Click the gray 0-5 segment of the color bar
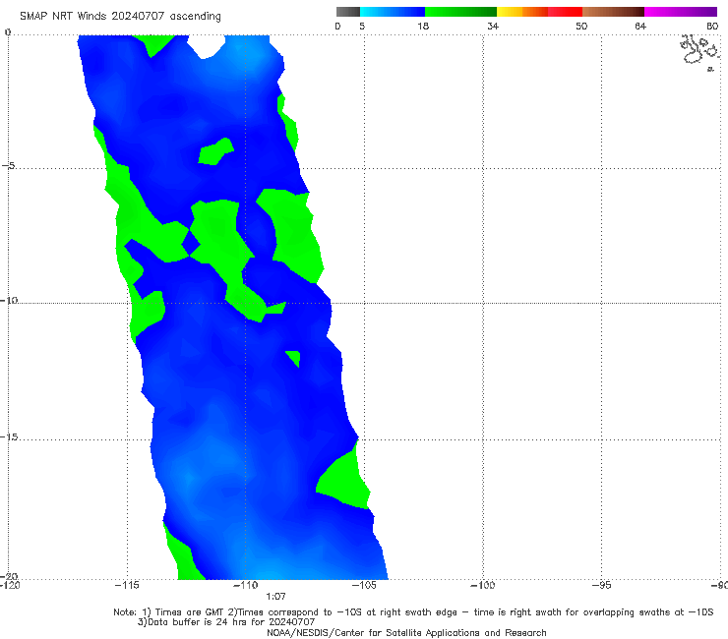728x639 pixels. (348, 12)
